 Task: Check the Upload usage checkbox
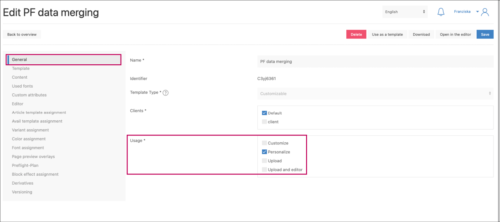click(264, 161)
